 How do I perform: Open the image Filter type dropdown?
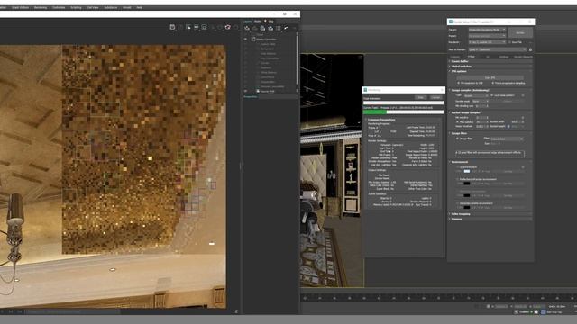click(x=507, y=139)
